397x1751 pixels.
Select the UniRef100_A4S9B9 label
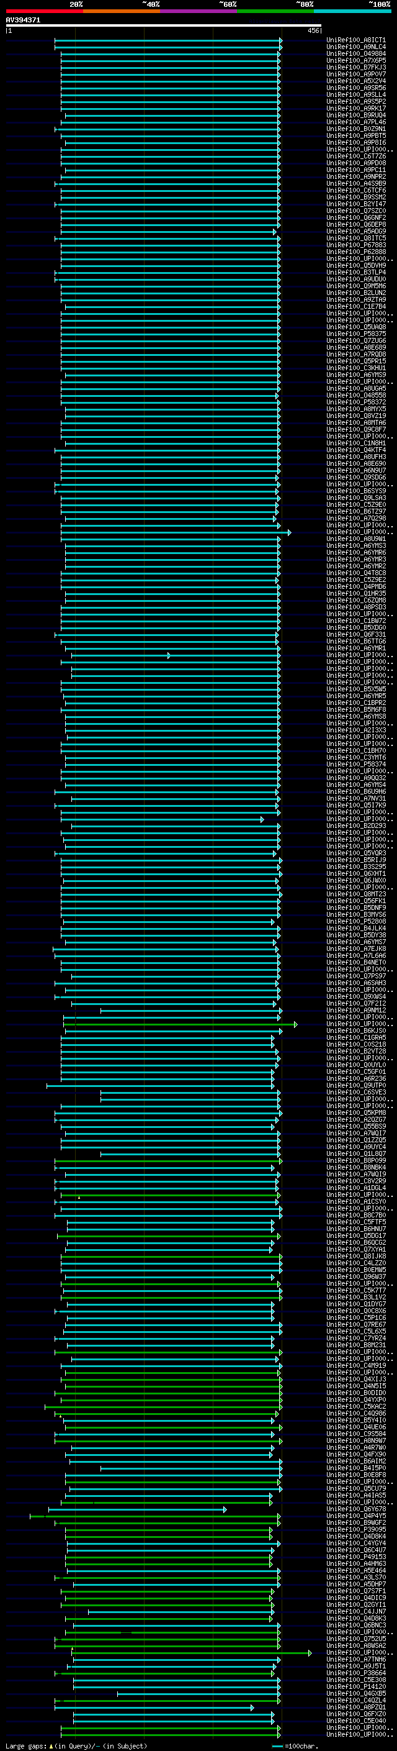coord(356,183)
